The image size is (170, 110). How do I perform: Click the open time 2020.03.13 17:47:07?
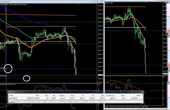point(33,98)
